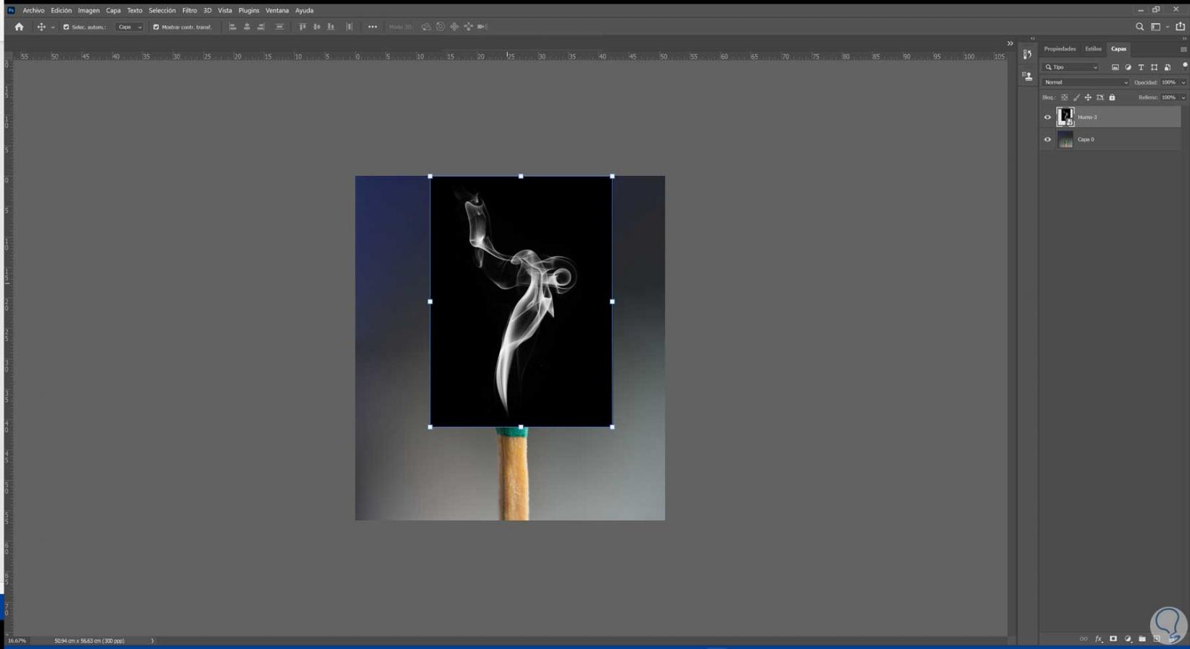This screenshot has height=649, width=1190.
Task: Open the Archivo menu
Action: tap(33, 10)
